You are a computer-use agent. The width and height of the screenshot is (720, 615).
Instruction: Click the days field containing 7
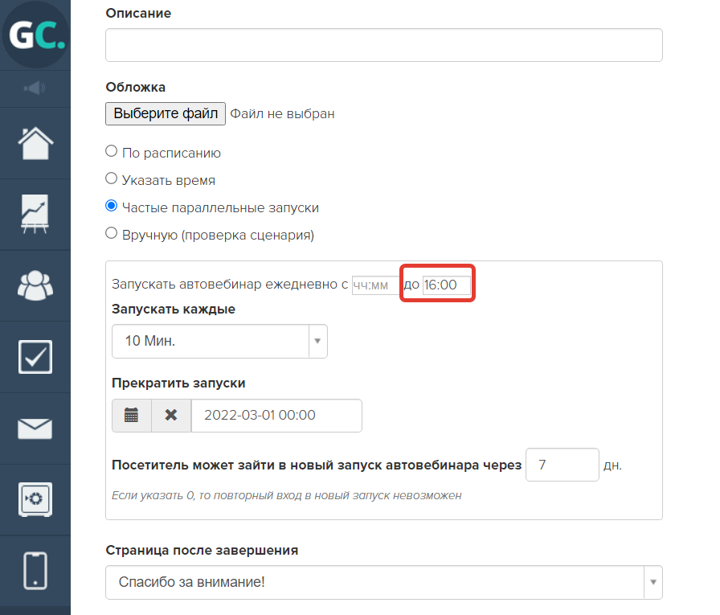click(x=562, y=465)
